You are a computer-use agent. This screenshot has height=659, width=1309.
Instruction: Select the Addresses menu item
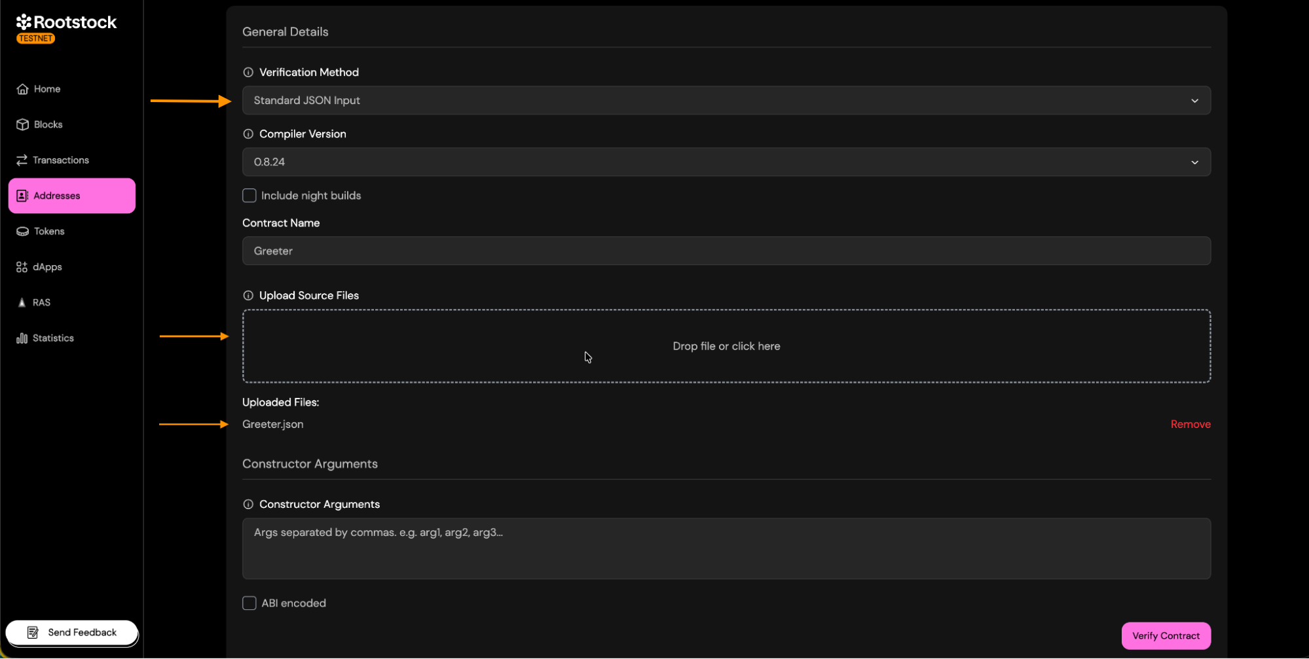(x=72, y=196)
